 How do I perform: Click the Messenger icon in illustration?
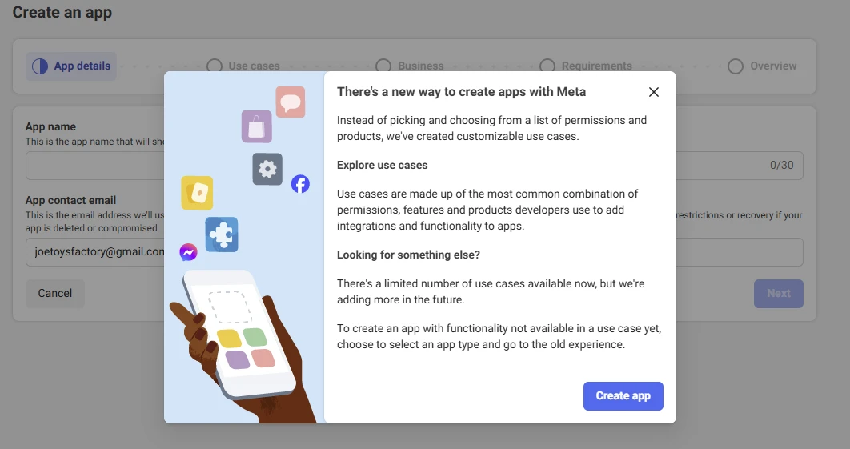[188, 252]
